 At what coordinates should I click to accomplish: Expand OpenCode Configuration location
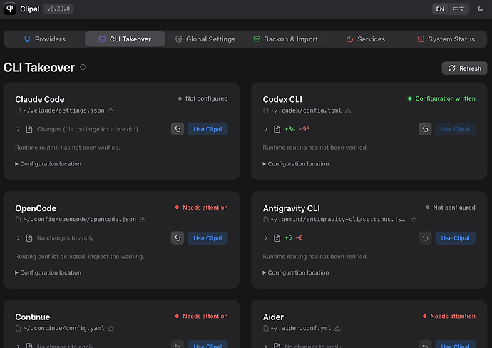tap(48, 272)
